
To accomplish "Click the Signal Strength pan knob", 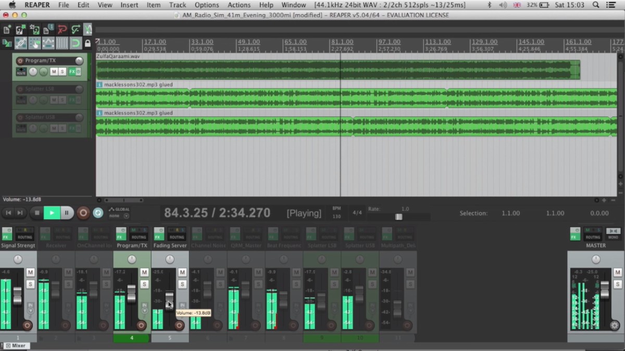I will click(x=18, y=259).
